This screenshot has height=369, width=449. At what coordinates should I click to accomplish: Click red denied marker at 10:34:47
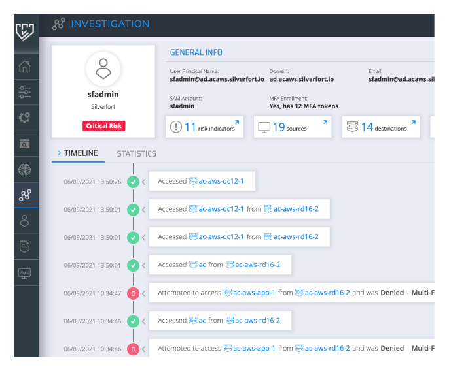[x=133, y=293]
